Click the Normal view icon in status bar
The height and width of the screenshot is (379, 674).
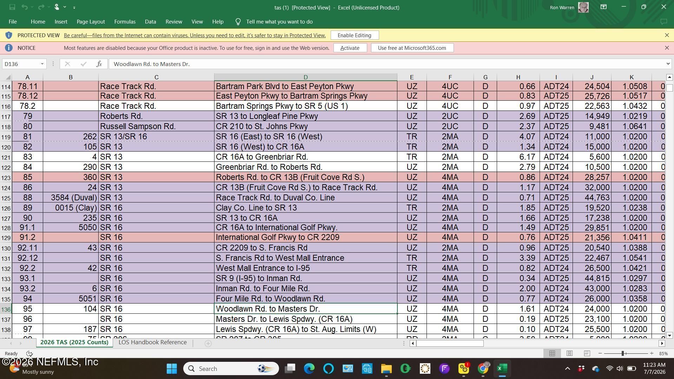(552, 353)
